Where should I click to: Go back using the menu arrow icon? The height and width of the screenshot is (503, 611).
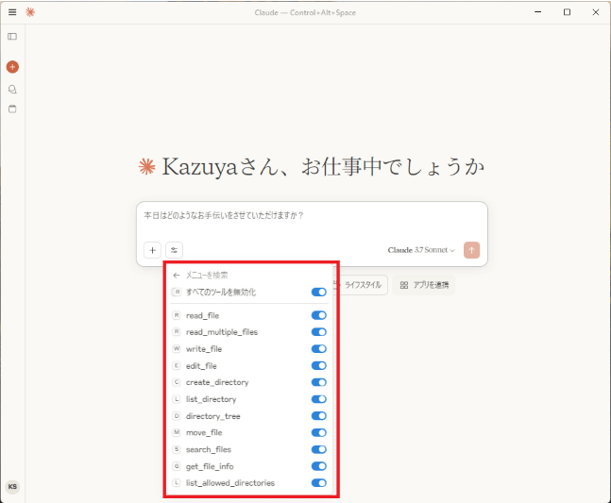click(177, 276)
